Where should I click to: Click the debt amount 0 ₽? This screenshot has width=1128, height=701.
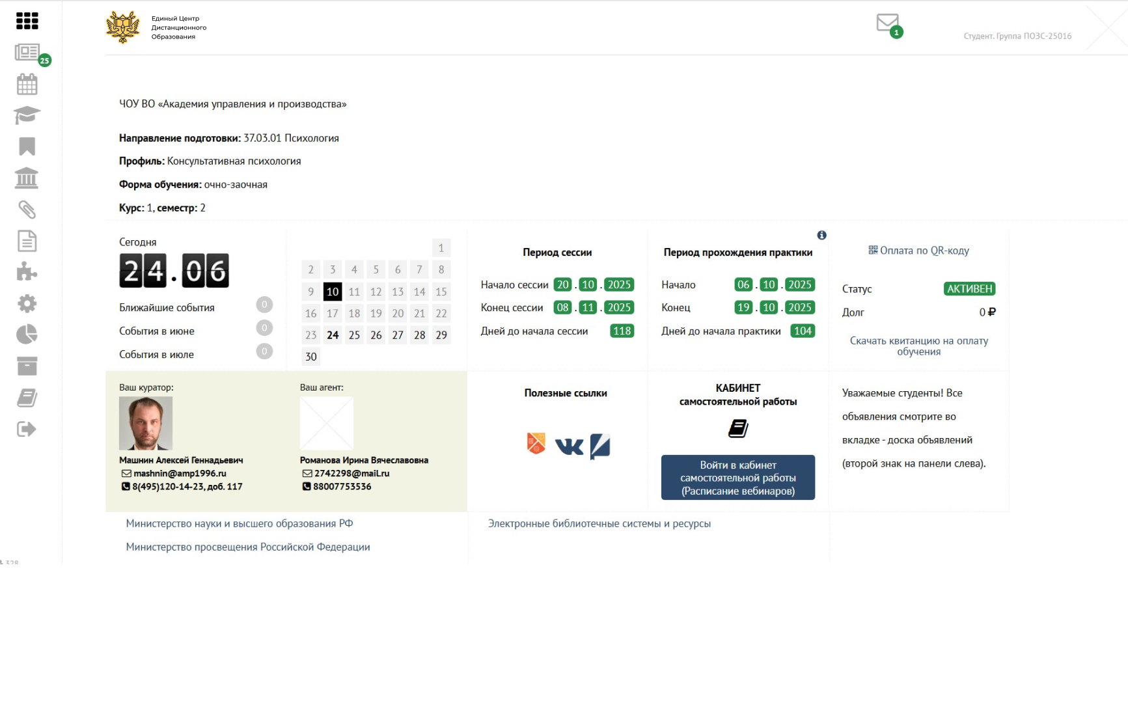987,312
